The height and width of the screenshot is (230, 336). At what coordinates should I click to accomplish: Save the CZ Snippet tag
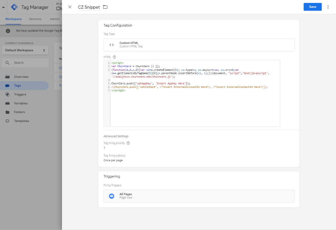click(313, 7)
